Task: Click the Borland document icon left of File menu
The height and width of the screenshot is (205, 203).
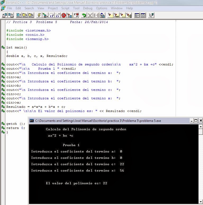Action: (x=3, y=8)
